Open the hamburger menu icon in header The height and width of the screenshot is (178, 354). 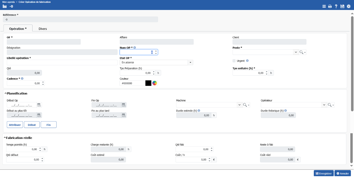(x=324, y=6)
